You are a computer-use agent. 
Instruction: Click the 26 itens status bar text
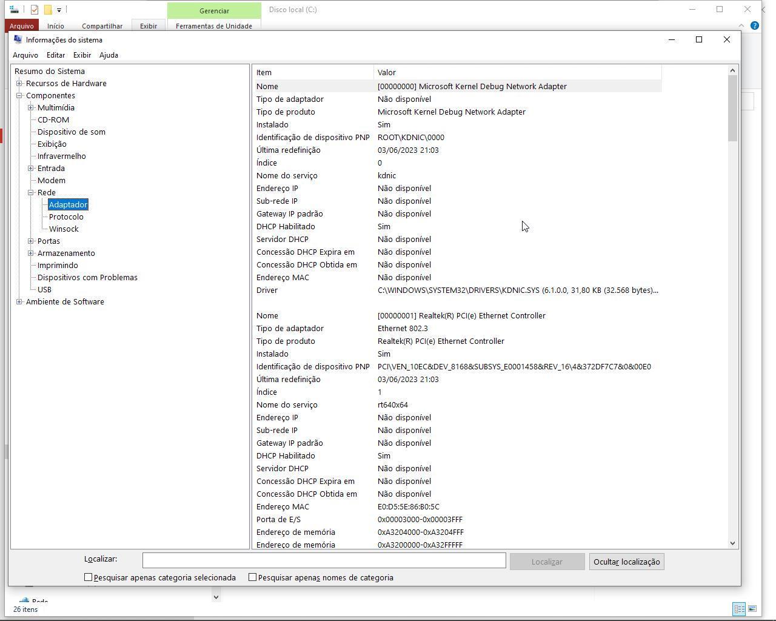25,609
